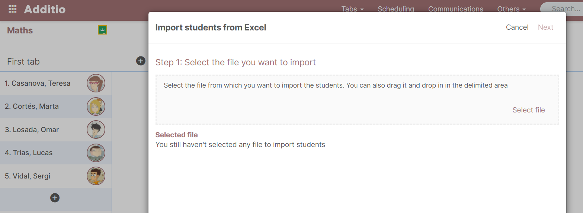583x213 pixels.
Task: Click Next in the import dialog
Action: tap(545, 27)
